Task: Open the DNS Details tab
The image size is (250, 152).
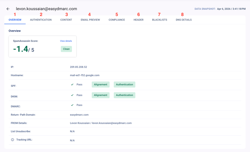Action: pos(184,20)
